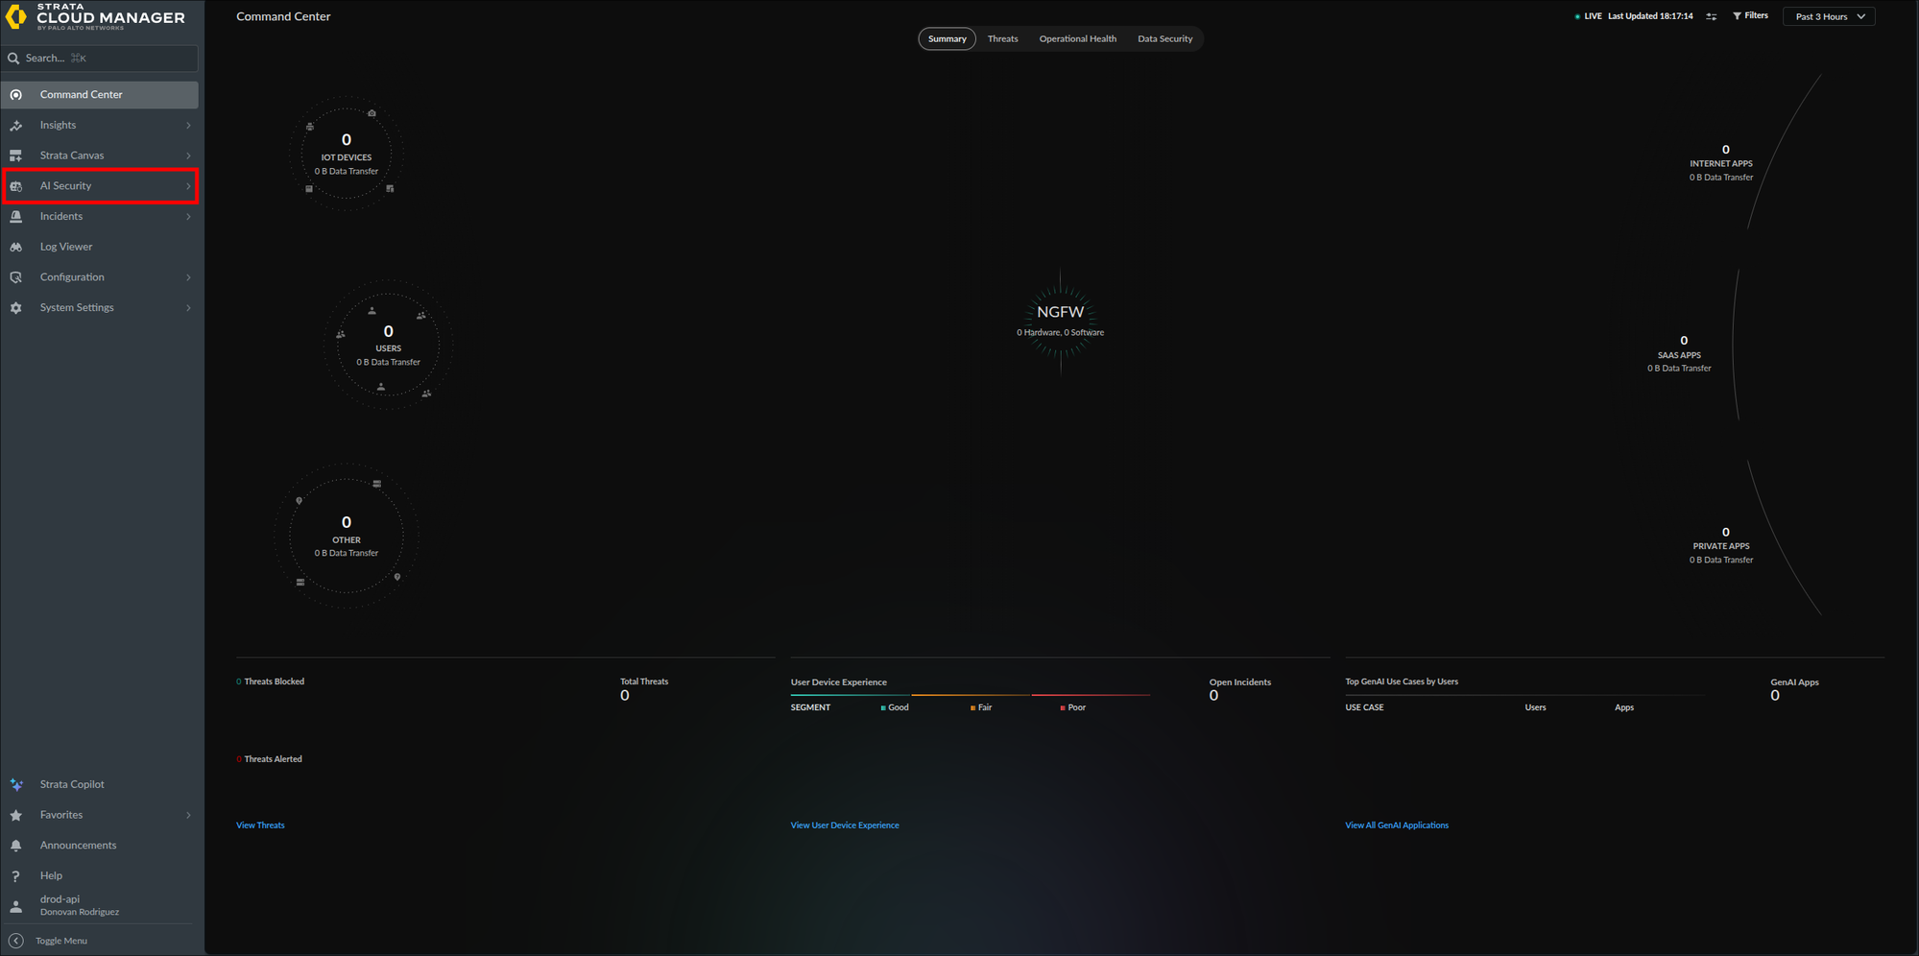Click the NGFW center node
Image resolution: width=1919 pixels, height=956 pixels.
point(1060,321)
